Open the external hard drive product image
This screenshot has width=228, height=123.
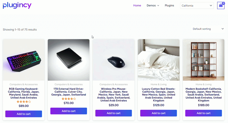pyautogui.click(x=69, y=60)
